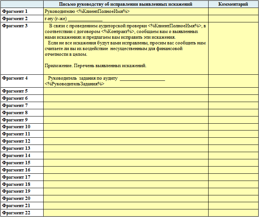This screenshot has height=217, width=259.
Task: Click the empty text cell of Фрагмент 5
Action: click(x=126, y=91)
